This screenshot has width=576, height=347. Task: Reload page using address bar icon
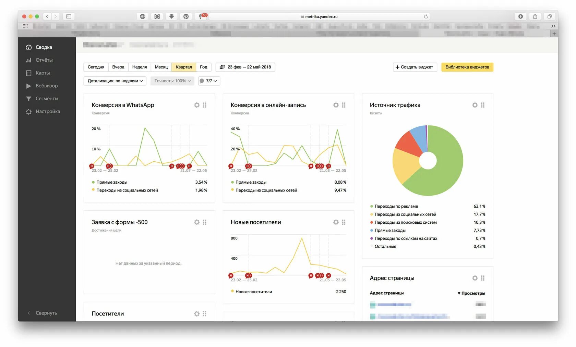click(x=426, y=16)
